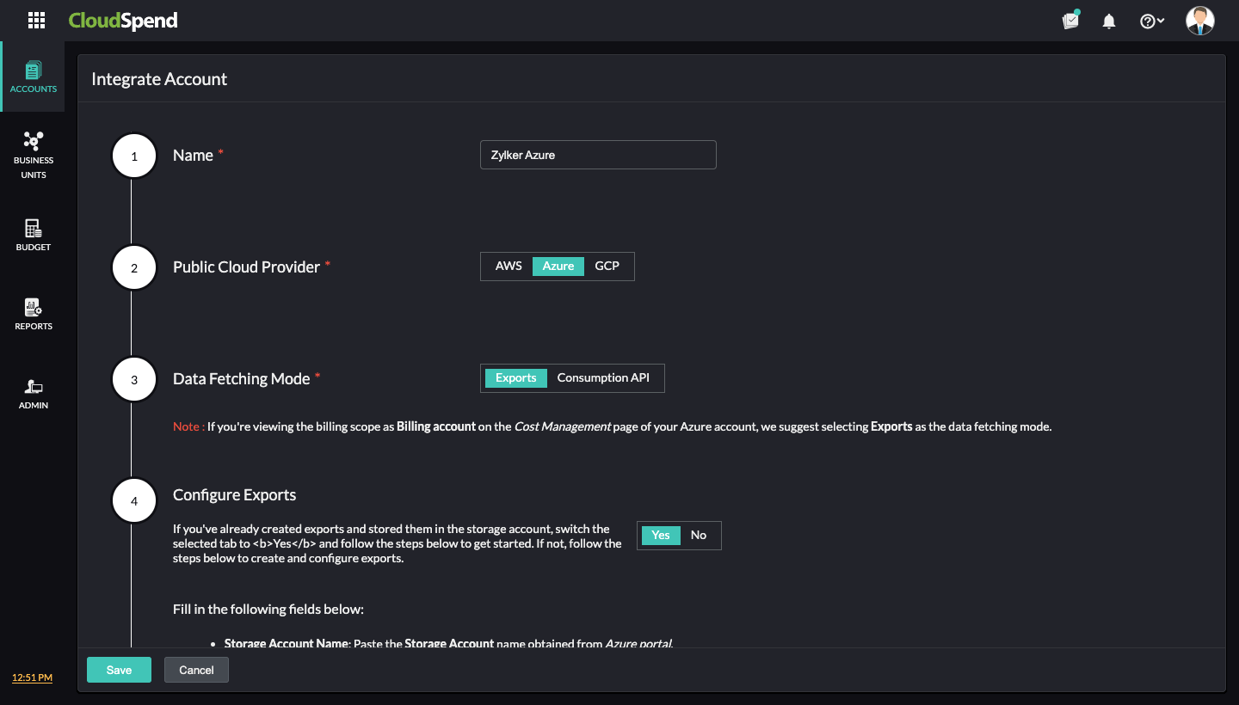Open the Reports sidebar section
Image resolution: width=1239 pixels, height=705 pixels.
34,314
